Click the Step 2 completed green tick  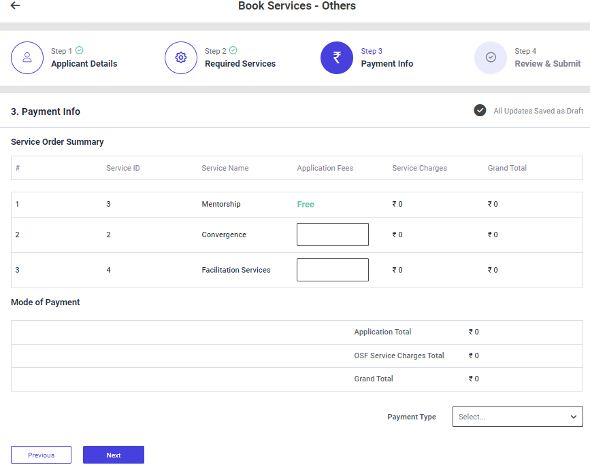233,50
